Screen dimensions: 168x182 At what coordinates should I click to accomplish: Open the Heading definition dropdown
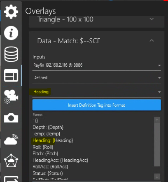coord(96,92)
